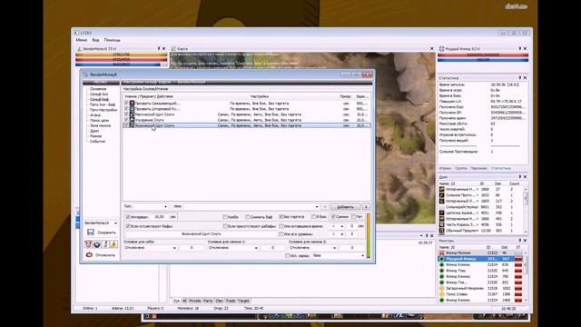Click the Отключить button label
This screenshot has height=327, width=581.
click(x=105, y=255)
